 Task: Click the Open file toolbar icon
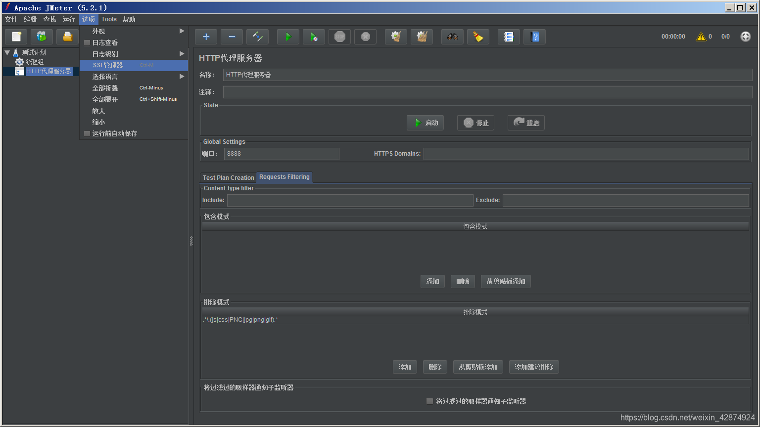tap(67, 37)
